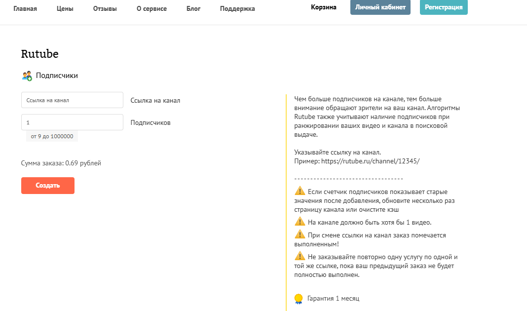527x311 pixels.
Task: Open the Отзывы section
Action: (105, 9)
